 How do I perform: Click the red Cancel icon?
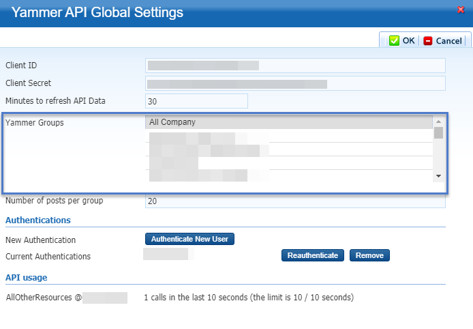[x=428, y=41]
